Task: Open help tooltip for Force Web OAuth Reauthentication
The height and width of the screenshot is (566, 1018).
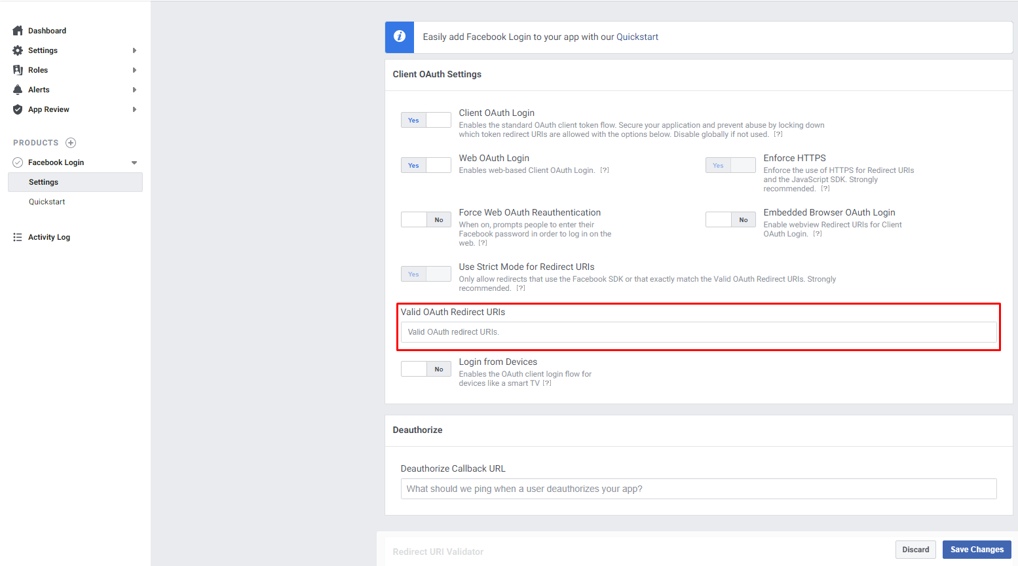Action: tap(483, 243)
